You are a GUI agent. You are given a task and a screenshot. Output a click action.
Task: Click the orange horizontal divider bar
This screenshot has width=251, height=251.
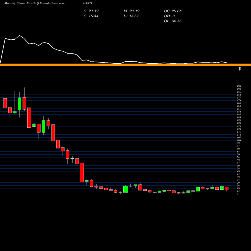click(125, 65)
